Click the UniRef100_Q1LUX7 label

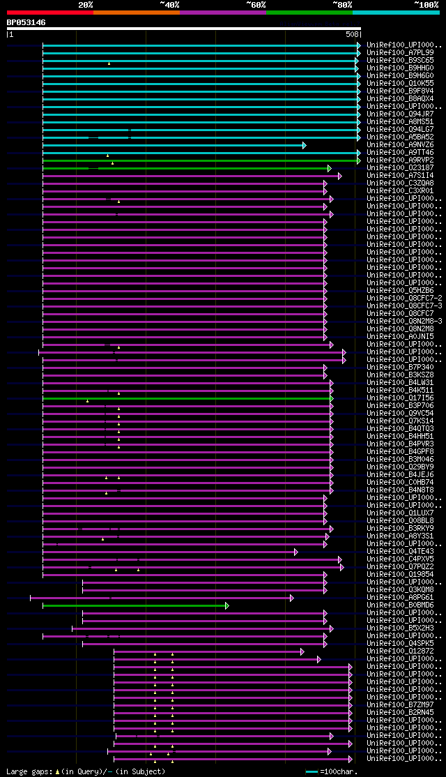pyautogui.click(x=400, y=513)
